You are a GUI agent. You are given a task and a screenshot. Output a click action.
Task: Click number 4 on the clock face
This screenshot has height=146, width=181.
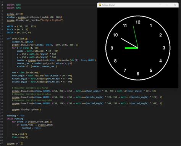[160, 61]
